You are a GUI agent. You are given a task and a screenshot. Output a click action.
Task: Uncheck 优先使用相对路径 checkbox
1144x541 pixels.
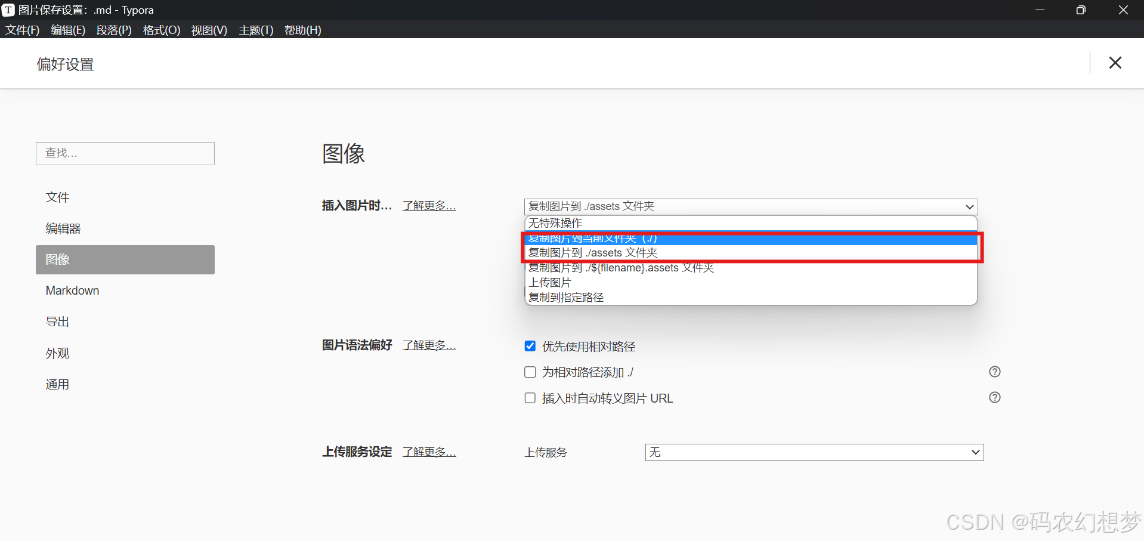click(x=530, y=346)
